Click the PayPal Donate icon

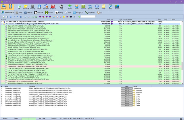pyautogui.click(x=90, y=7)
